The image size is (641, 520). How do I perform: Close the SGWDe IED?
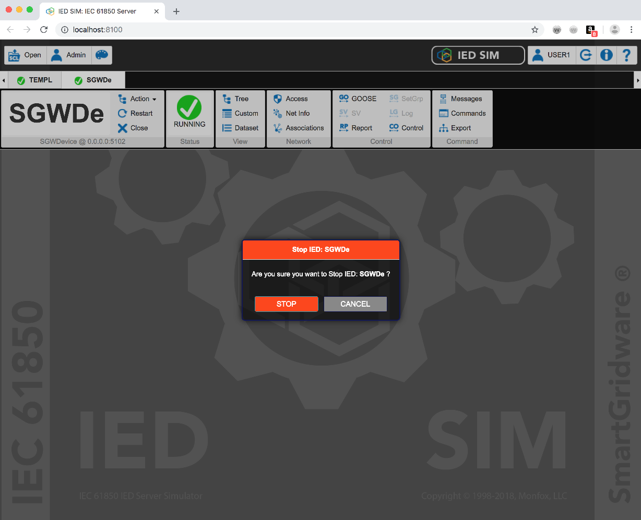click(x=133, y=128)
